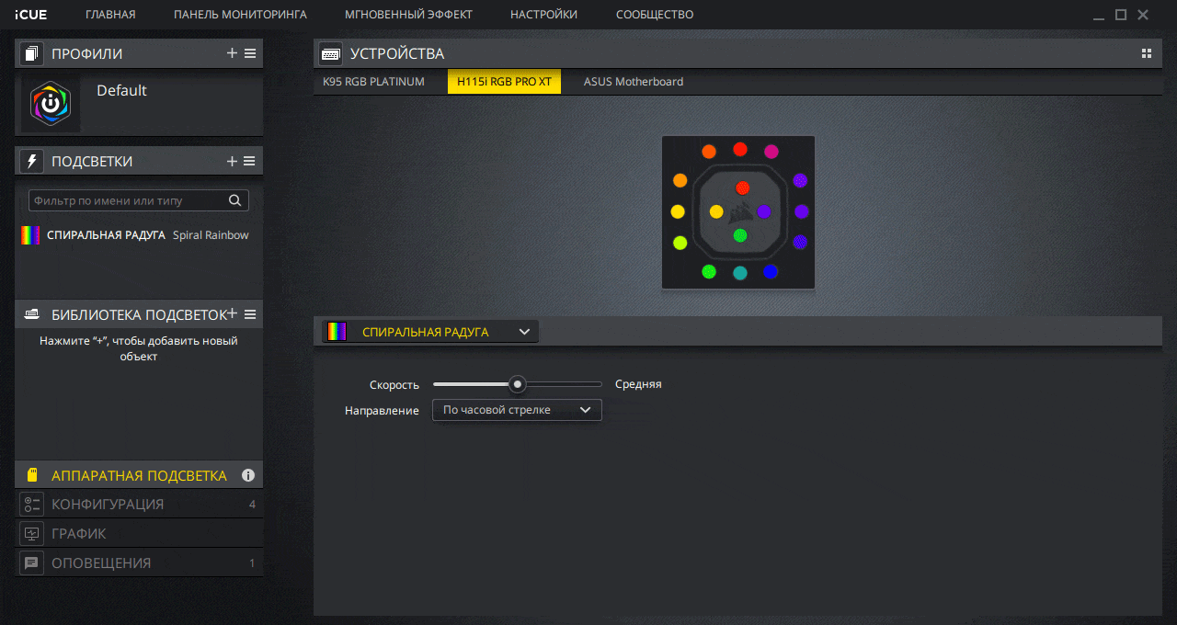
Task: Click the info icon beside Аппаратная подсветка
Action: pos(247,475)
